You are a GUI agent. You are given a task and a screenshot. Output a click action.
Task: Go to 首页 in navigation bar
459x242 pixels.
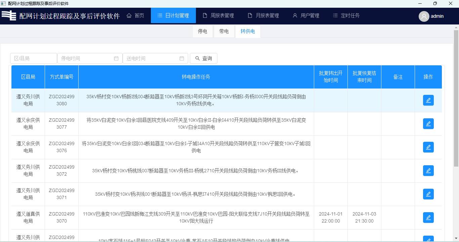(135, 15)
